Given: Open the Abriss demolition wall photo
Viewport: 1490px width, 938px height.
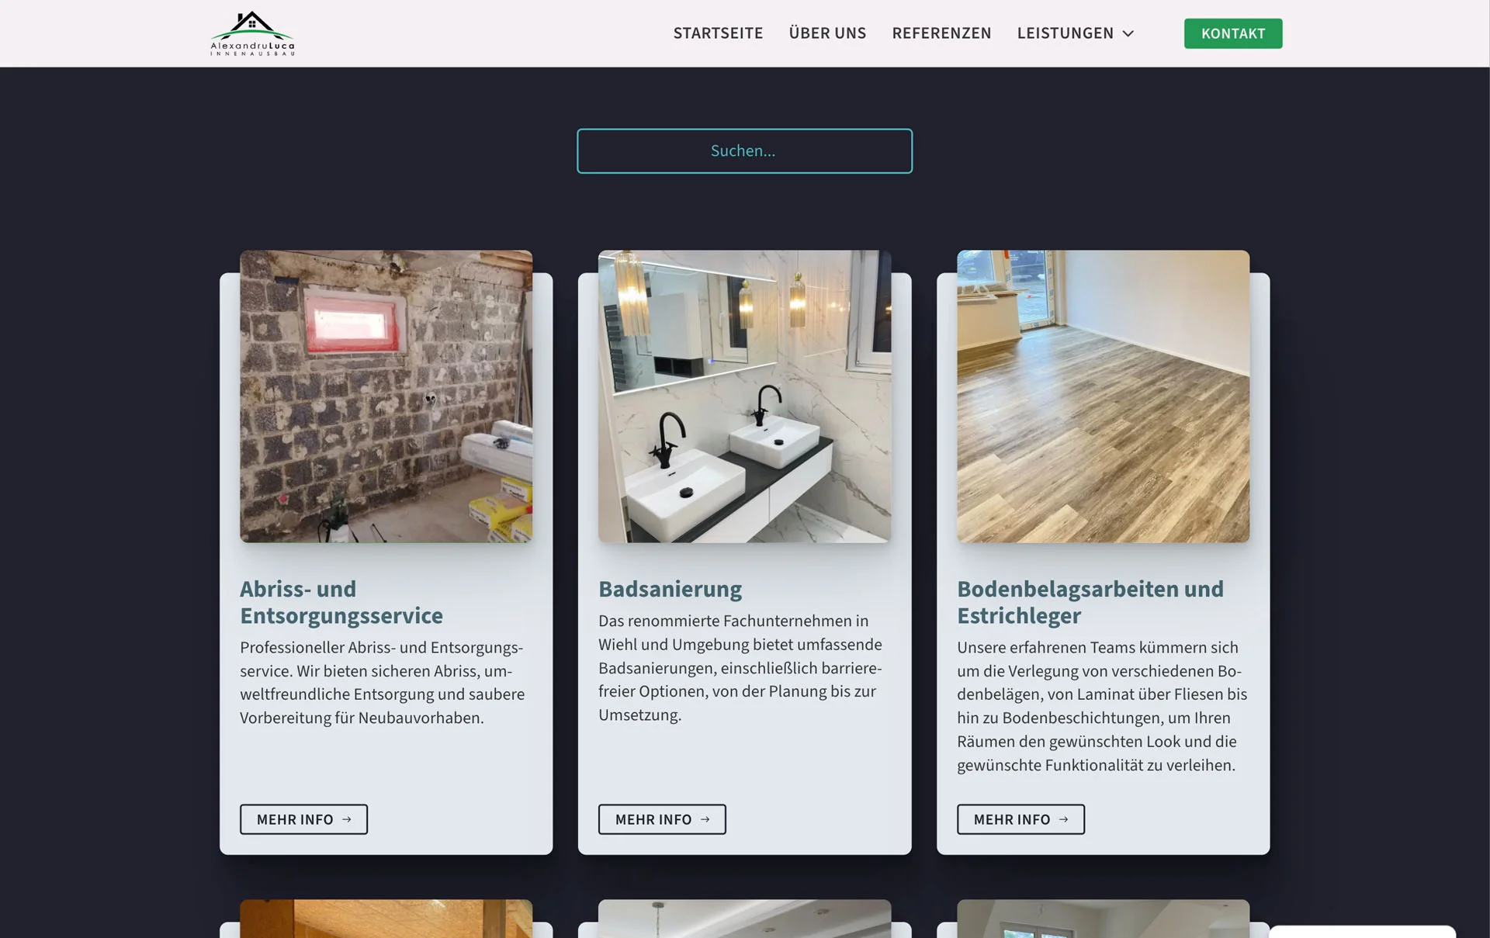Looking at the screenshot, I should [386, 396].
